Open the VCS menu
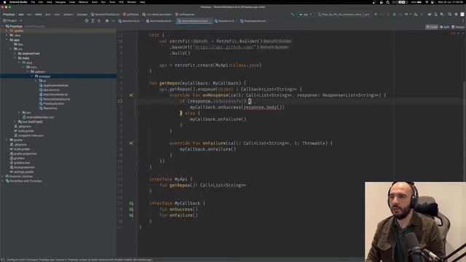Image resolution: width=466 pixels, height=262 pixels. click(122, 2)
